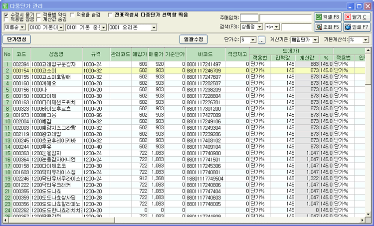Click the 주매입처 name input field
The image size is (374, 226).
[x=286, y=17]
